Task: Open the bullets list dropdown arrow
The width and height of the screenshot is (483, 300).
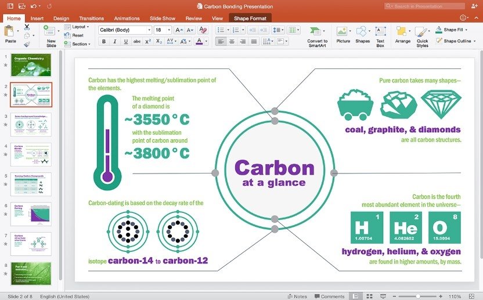Action: pos(228,30)
